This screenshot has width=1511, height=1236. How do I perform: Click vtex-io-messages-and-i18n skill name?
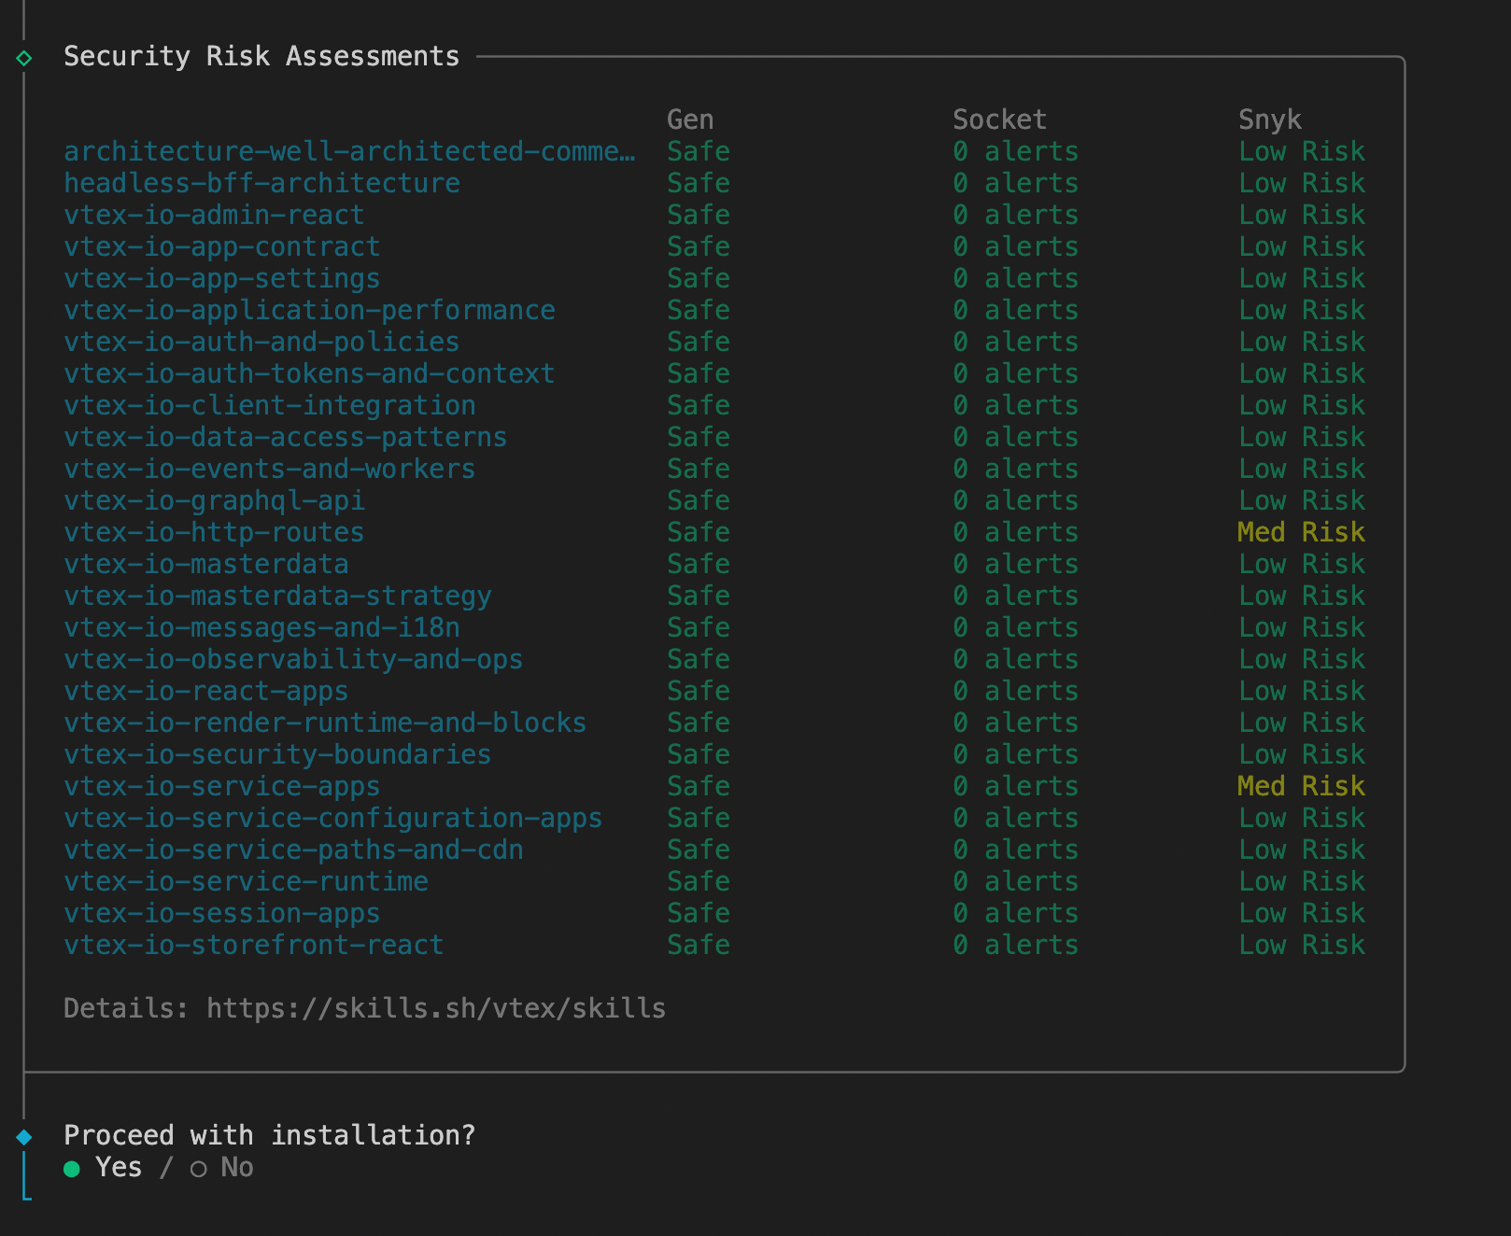pyautogui.click(x=261, y=627)
